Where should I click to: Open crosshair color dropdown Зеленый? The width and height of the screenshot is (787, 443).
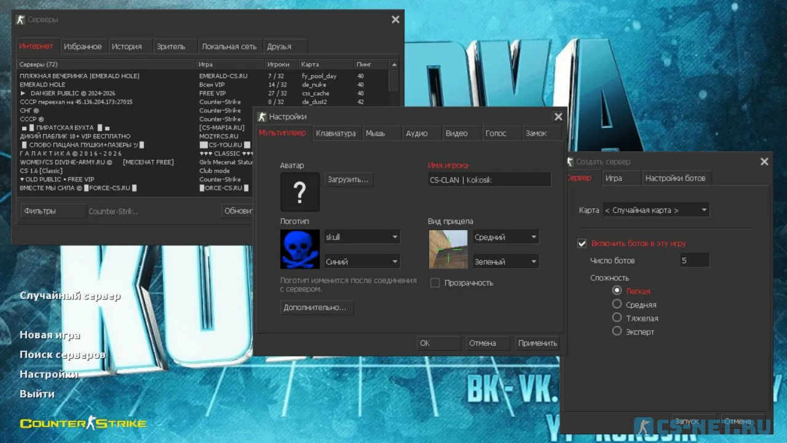505,261
